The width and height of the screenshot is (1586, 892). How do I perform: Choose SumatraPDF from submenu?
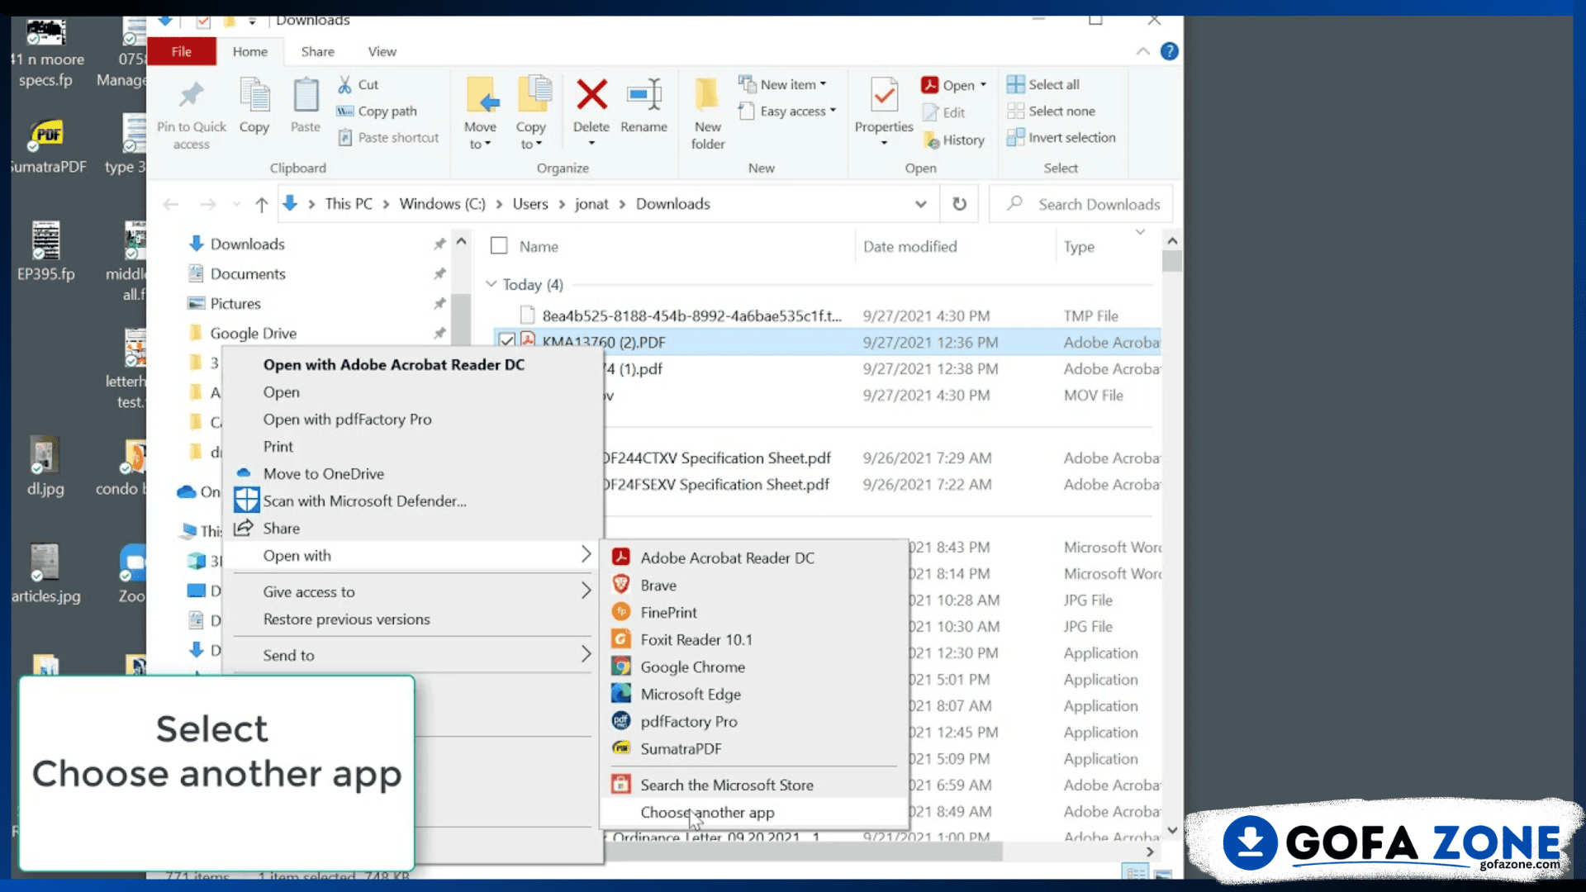753,748
